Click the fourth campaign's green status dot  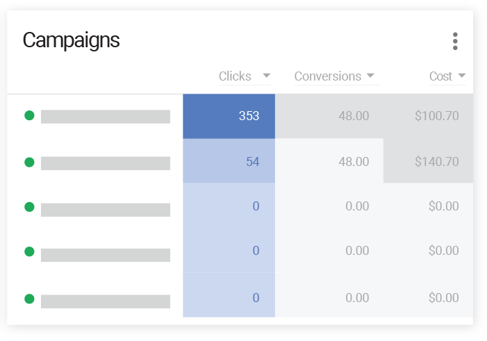point(29,251)
